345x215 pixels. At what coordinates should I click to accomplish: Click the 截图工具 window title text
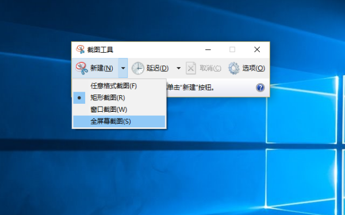click(100, 50)
